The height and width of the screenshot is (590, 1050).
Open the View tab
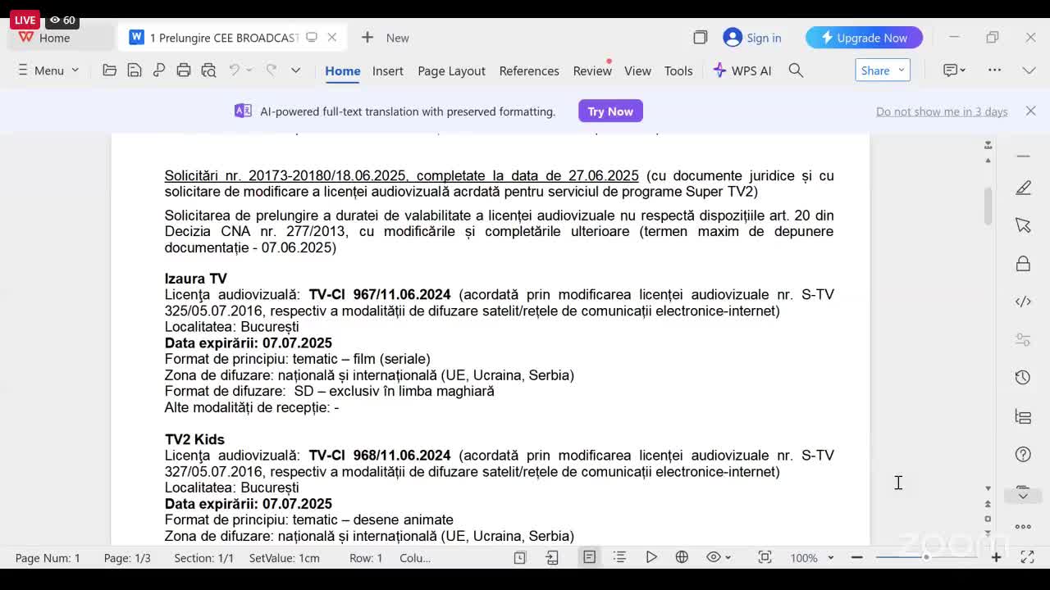(637, 70)
